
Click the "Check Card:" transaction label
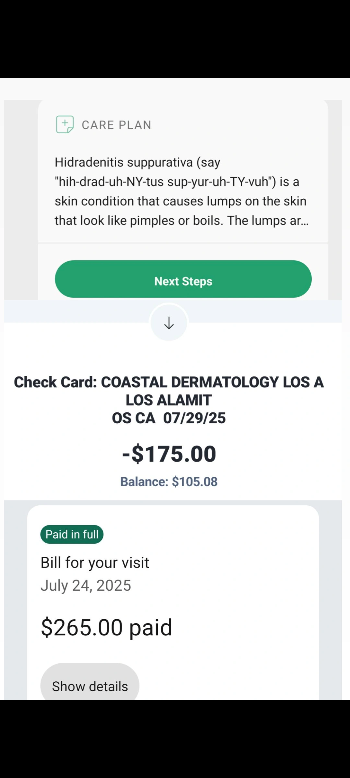tap(55, 382)
